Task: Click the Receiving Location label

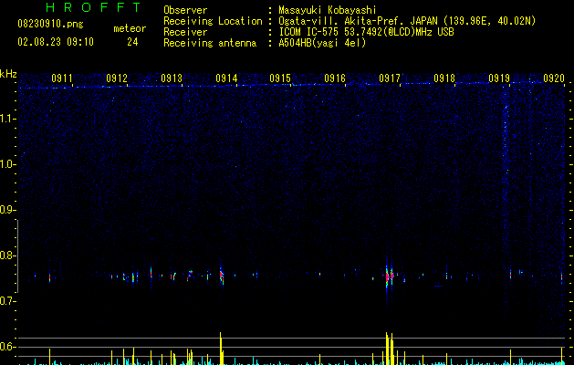Action: click(x=213, y=21)
